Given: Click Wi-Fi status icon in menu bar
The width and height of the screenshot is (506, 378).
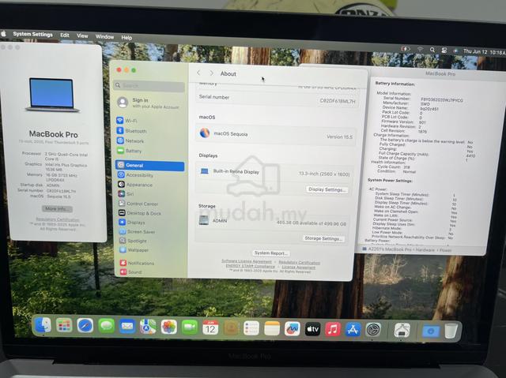Looking at the screenshot, I should coord(420,50).
